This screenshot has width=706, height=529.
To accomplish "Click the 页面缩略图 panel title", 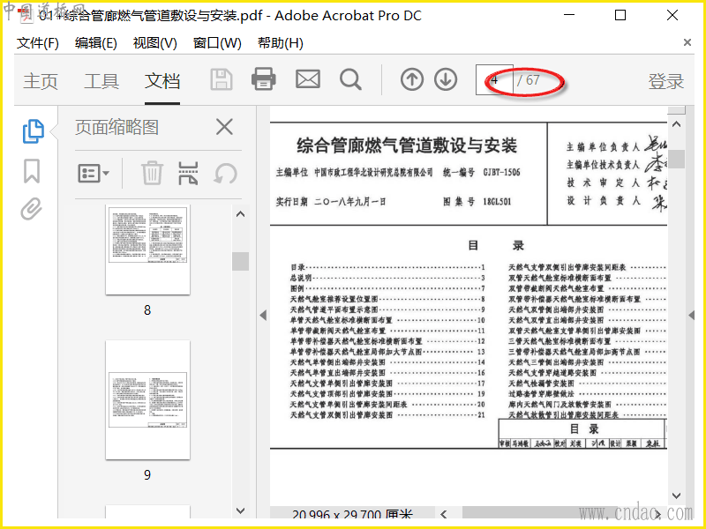I will pos(117,127).
